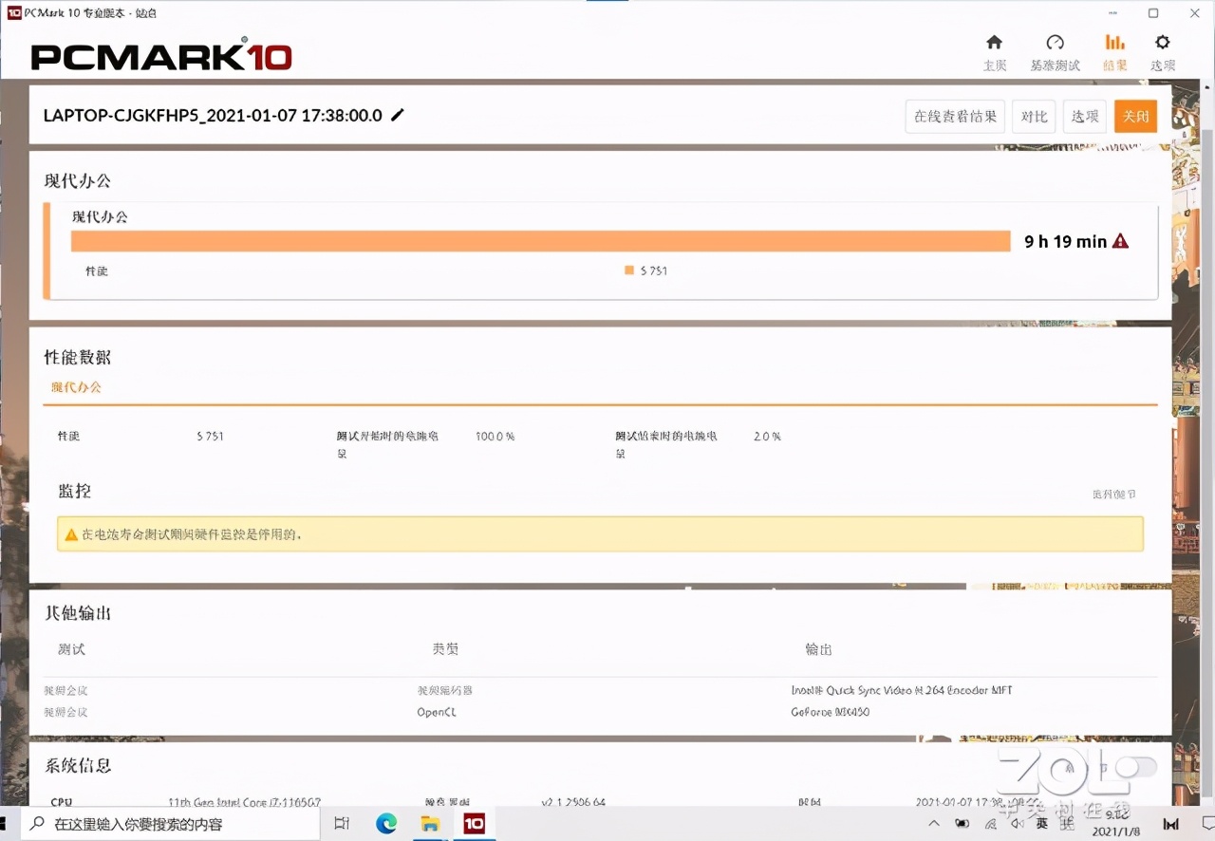Launch Microsoft Edge from the taskbar
The height and width of the screenshot is (841, 1215).
click(385, 823)
